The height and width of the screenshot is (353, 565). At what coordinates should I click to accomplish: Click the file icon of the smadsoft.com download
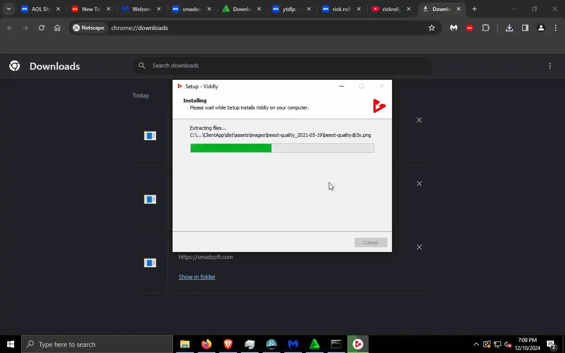pos(150,263)
